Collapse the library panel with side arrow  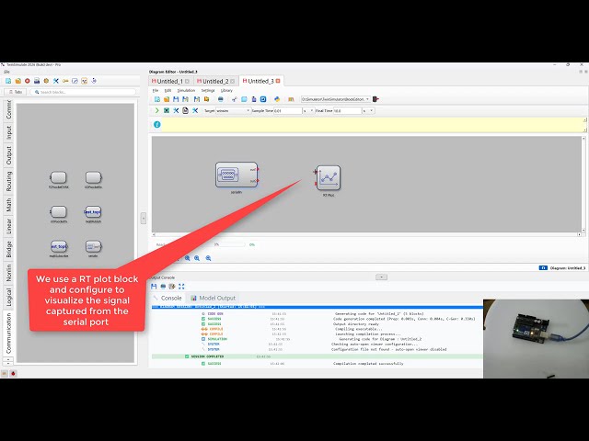[144, 219]
